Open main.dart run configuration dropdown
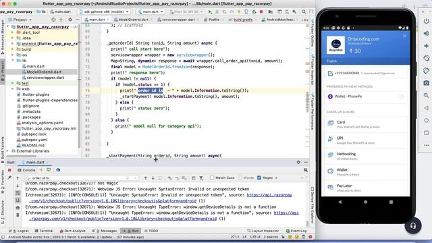 pos(151,12)
